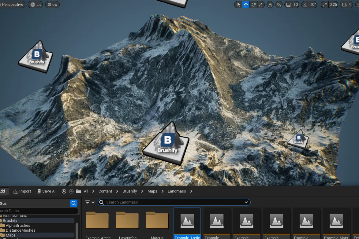
Task: Select the scale objects tool
Action: pyautogui.click(x=260, y=5)
